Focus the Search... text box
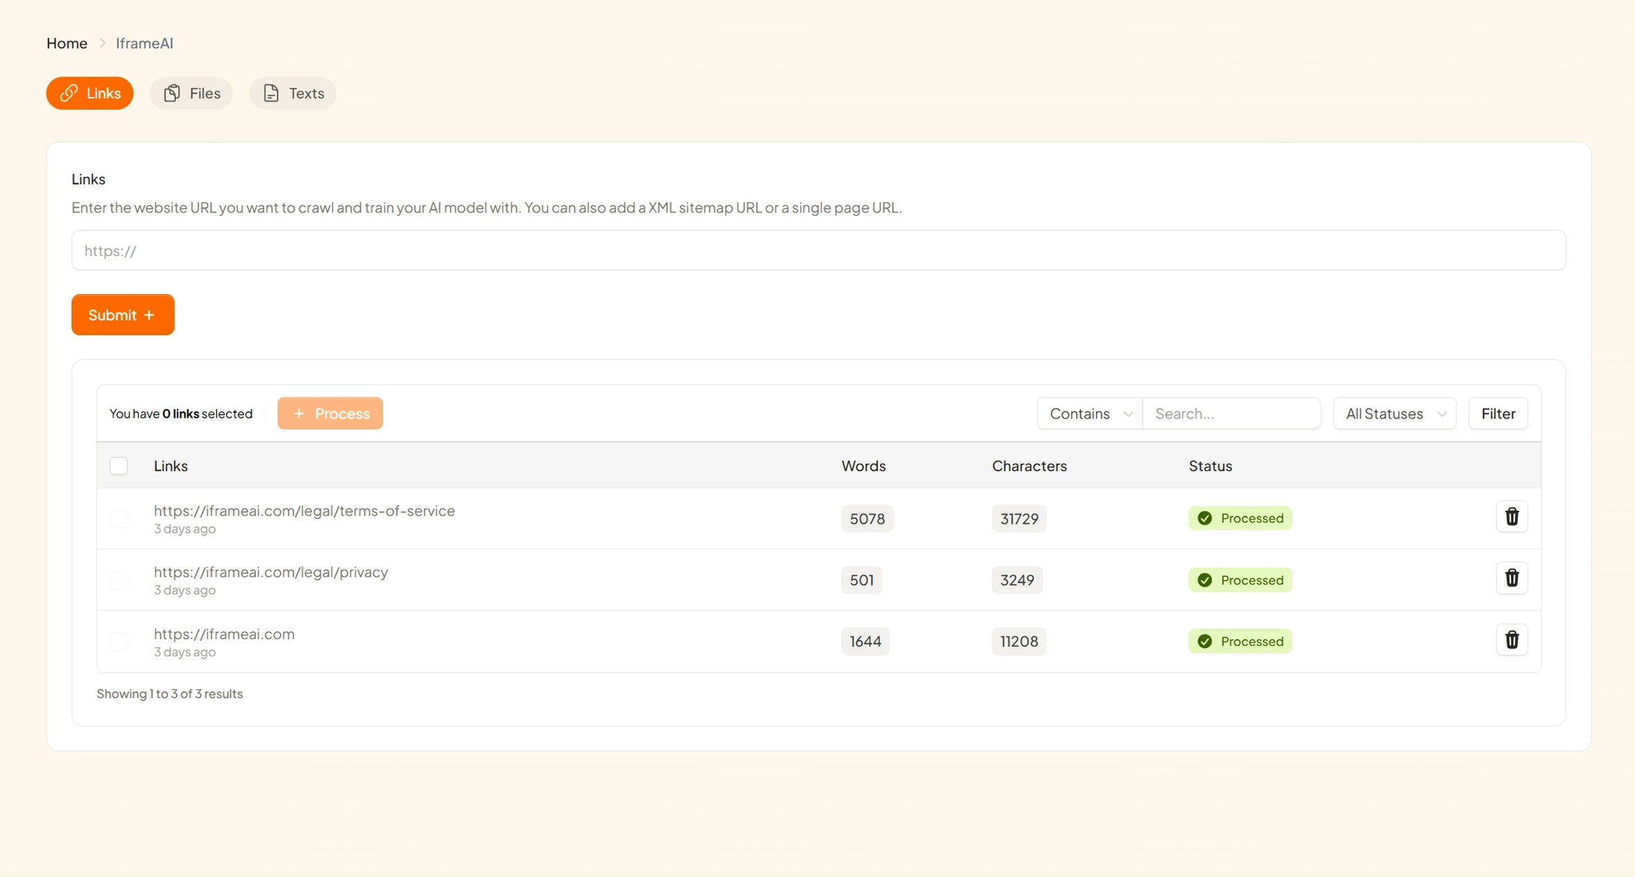Screen dimensions: 1635x877 click(x=1231, y=414)
